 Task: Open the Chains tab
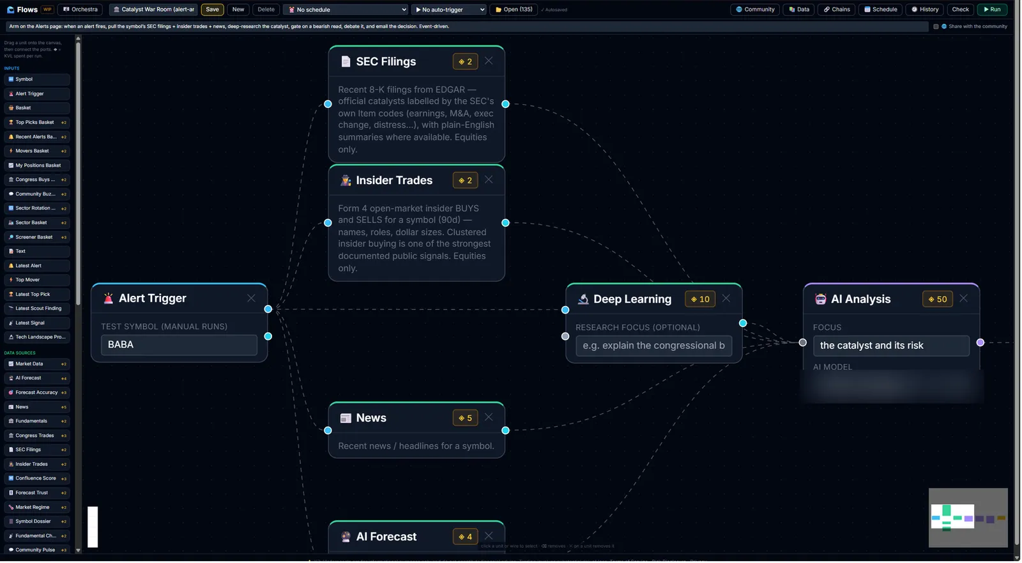tap(837, 10)
